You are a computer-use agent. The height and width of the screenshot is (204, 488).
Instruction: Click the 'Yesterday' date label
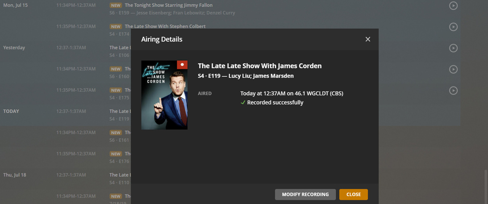(14, 48)
